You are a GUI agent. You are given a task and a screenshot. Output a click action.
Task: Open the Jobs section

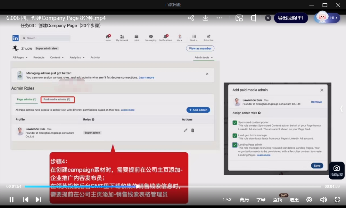[136, 38]
